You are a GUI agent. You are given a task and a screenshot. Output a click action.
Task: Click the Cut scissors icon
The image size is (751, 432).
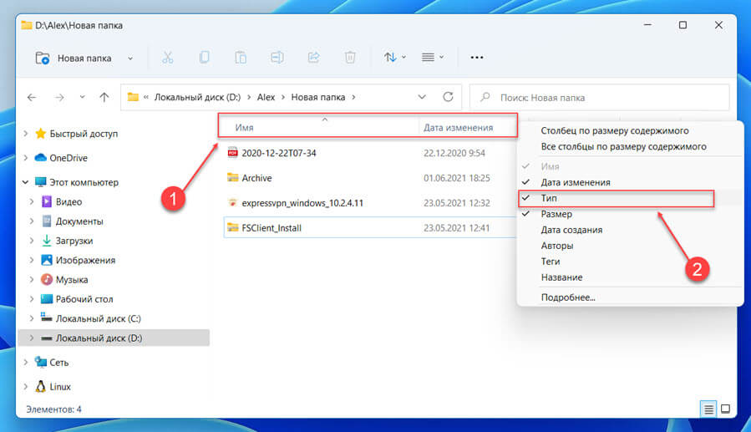point(167,58)
